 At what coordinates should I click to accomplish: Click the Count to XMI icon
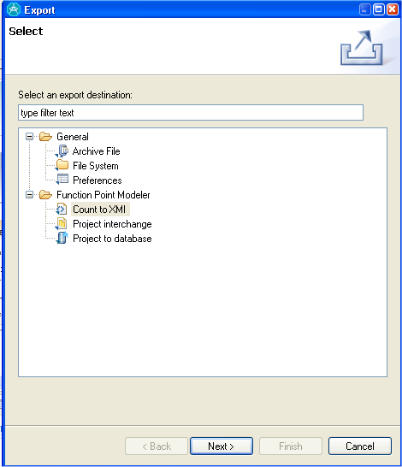pyautogui.click(x=62, y=209)
